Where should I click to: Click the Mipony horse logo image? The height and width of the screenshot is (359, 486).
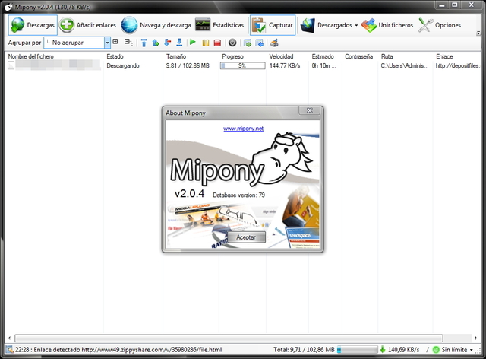point(282,158)
